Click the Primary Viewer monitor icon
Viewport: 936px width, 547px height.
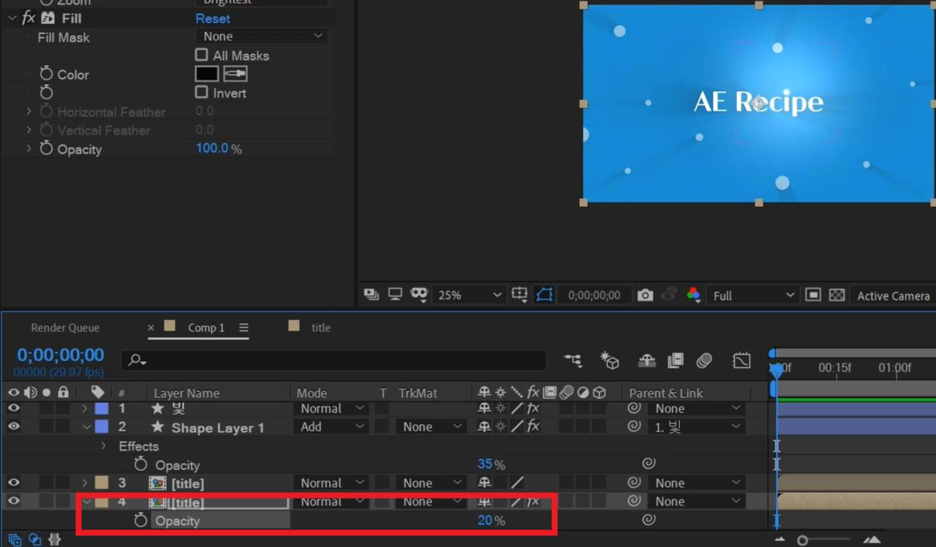pyautogui.click(x=395, y=295)
